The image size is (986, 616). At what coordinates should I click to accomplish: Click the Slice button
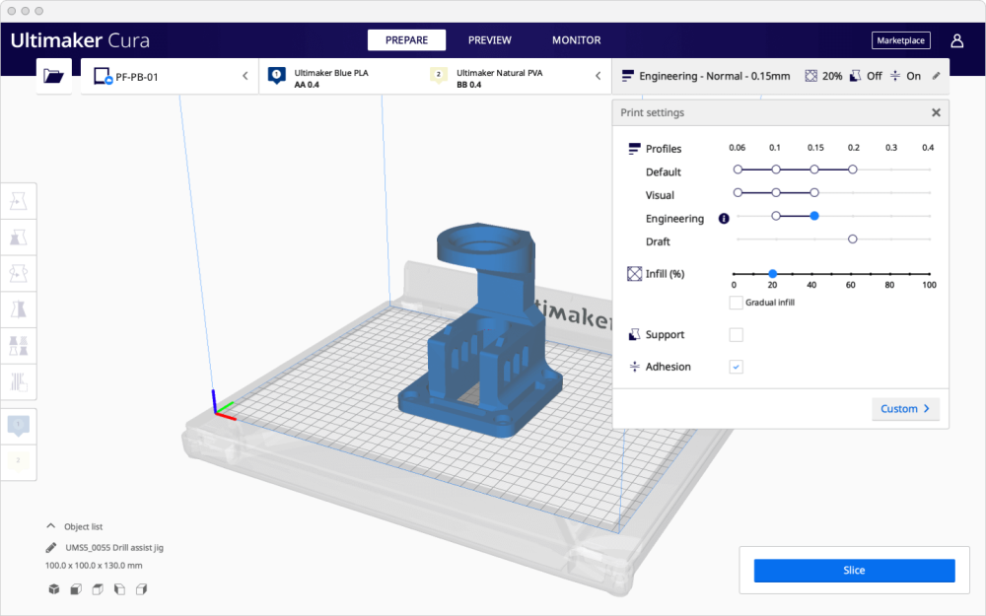tap(854, 570)
